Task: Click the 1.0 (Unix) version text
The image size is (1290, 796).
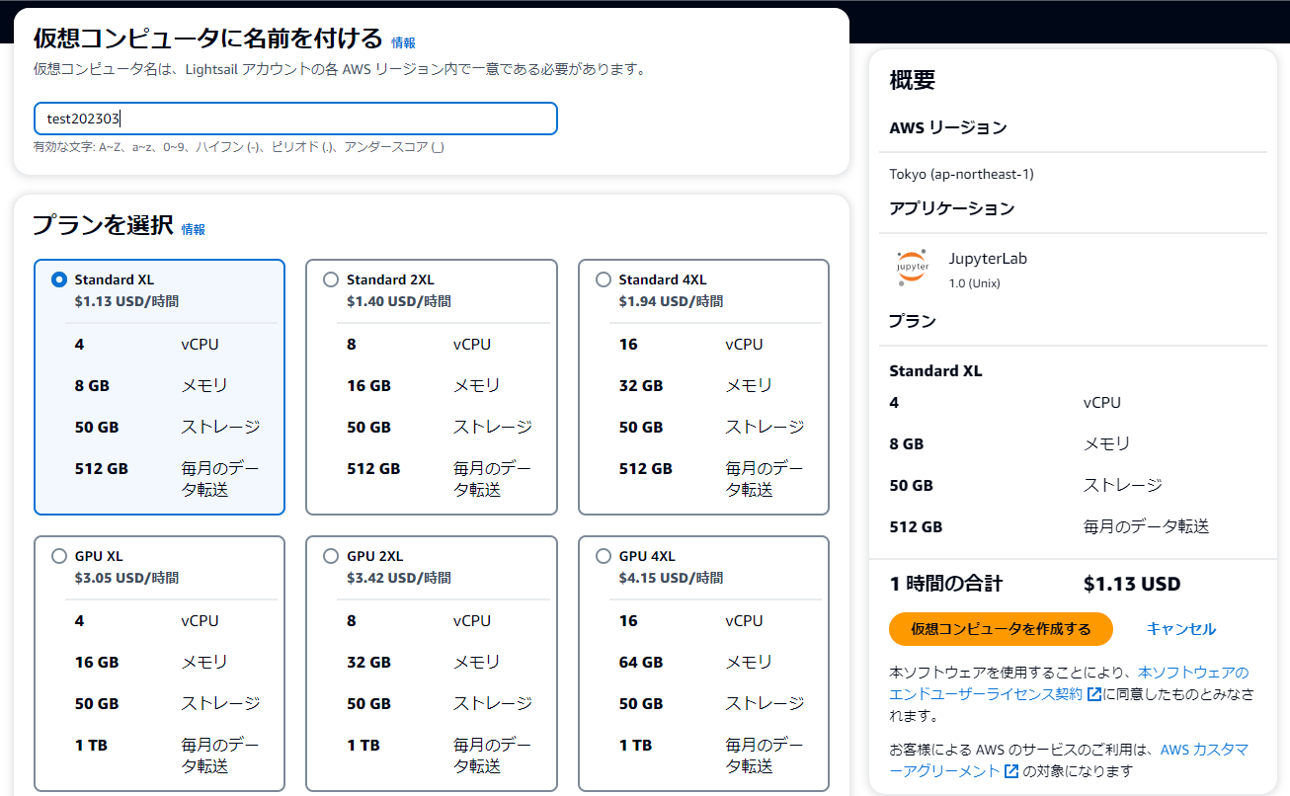Action: tap(975, 283)
